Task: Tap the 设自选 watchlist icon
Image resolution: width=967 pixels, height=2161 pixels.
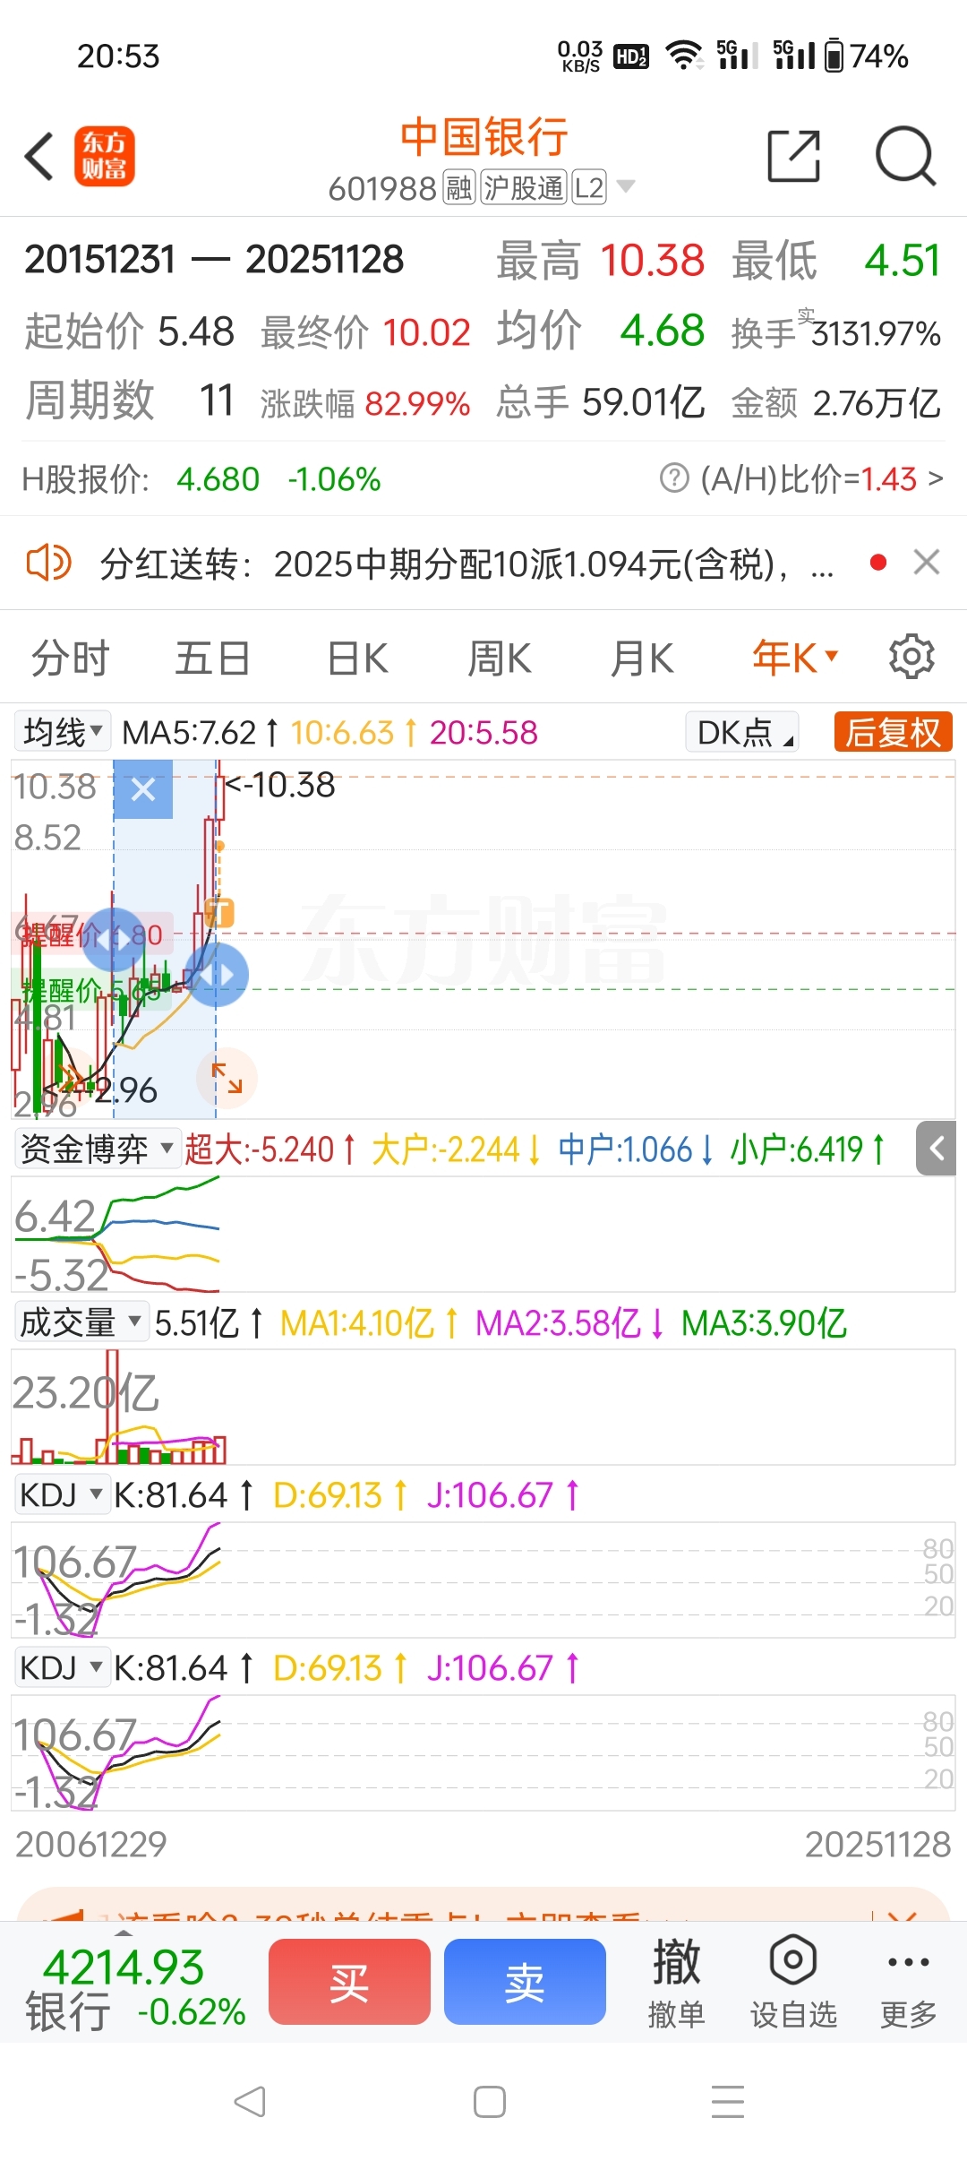Action: tap(793, 1982)
